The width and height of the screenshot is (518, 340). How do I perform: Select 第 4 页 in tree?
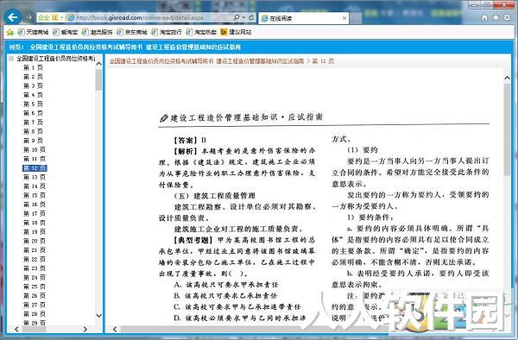click(x=33, y=95)
